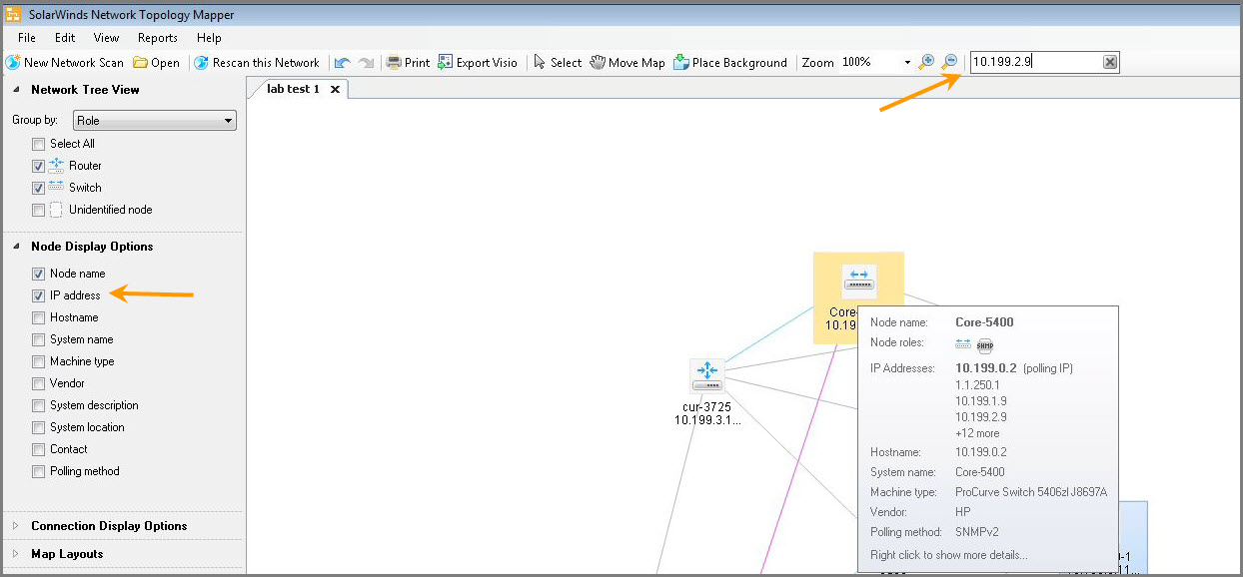Image resolution: width=1243 pixels, height=577 pixels.
Task: Check the Select All checkbox
Action: 38,144
